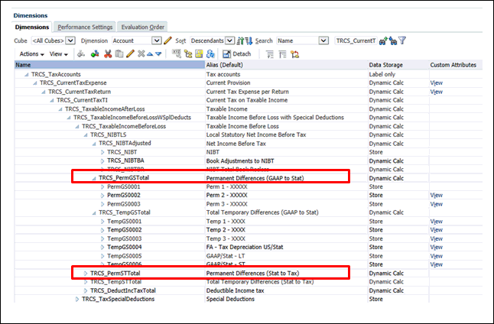
Task: Click the Custom Attributes column header
Action: point(456,65)
